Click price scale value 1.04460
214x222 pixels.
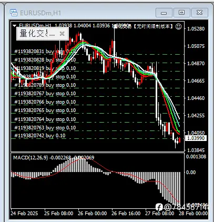[196, 98]
